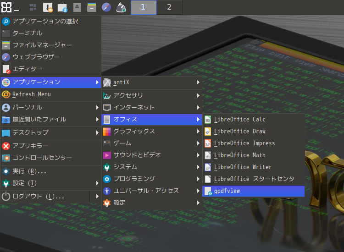The height and width of the screenshot is (252, 344).
Task: Launch qpdfview PDF viewer
Action: (x=253, y=191)
